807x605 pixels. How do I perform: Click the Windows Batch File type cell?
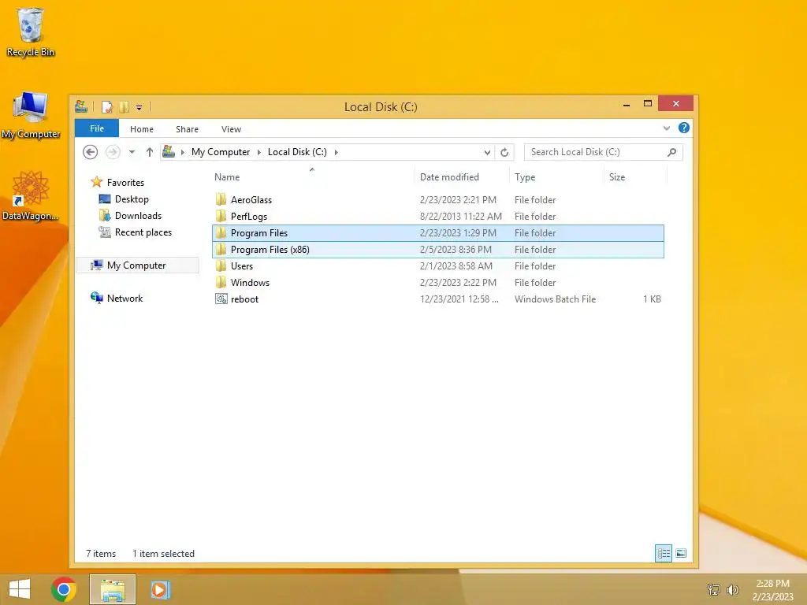[555, 299]
